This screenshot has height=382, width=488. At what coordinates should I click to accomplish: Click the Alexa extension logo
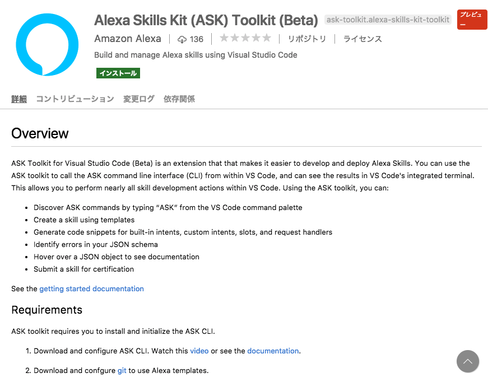pyautogui.click(x=47, y=43)
